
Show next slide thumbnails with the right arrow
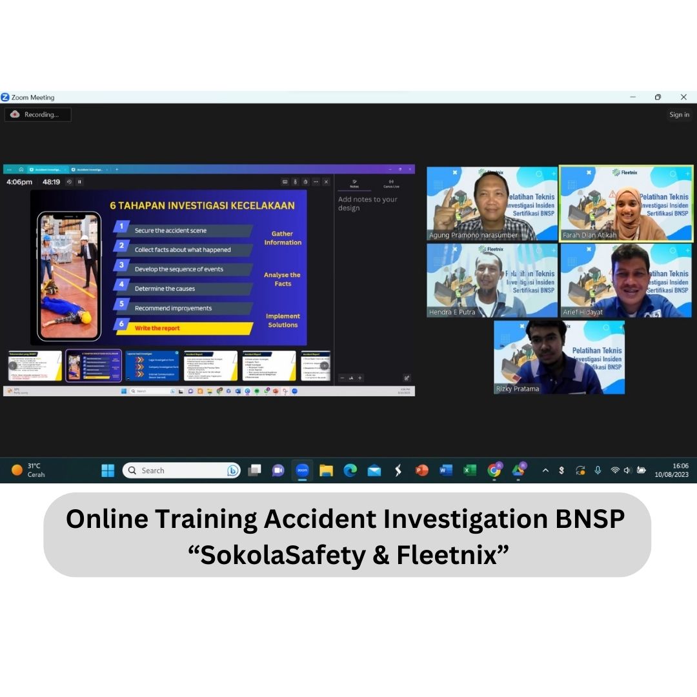click(x=325, y=365)
